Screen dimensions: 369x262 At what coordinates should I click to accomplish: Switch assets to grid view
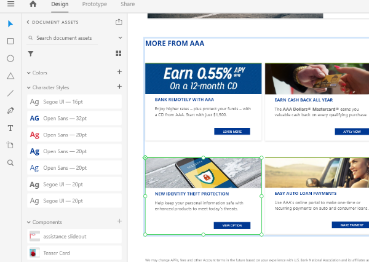[x=119, y=54]
